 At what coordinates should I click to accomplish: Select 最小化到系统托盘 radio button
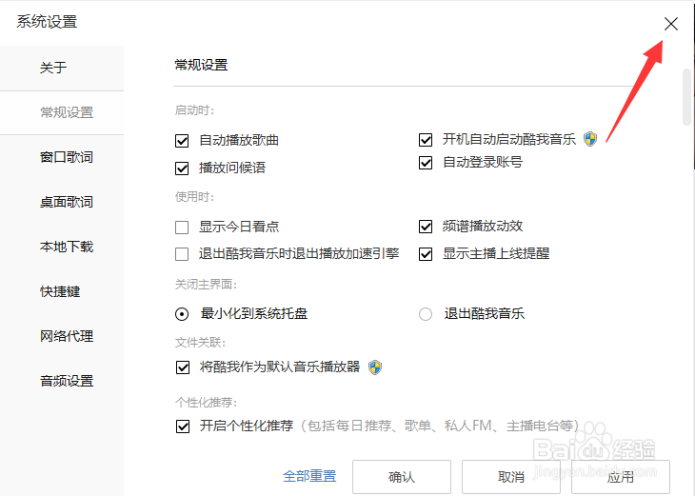(182, 314)
